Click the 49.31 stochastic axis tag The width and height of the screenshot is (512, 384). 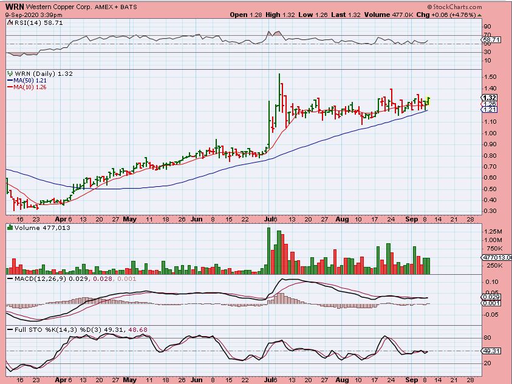(491, 351)
